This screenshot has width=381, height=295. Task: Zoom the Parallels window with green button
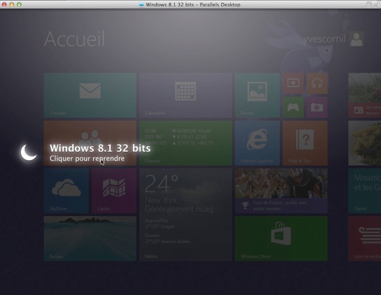click(x=19, y=5)
